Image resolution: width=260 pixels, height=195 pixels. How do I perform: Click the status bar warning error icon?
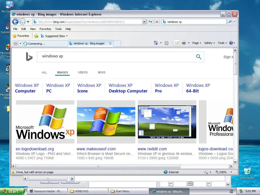[x=13, y=172]
